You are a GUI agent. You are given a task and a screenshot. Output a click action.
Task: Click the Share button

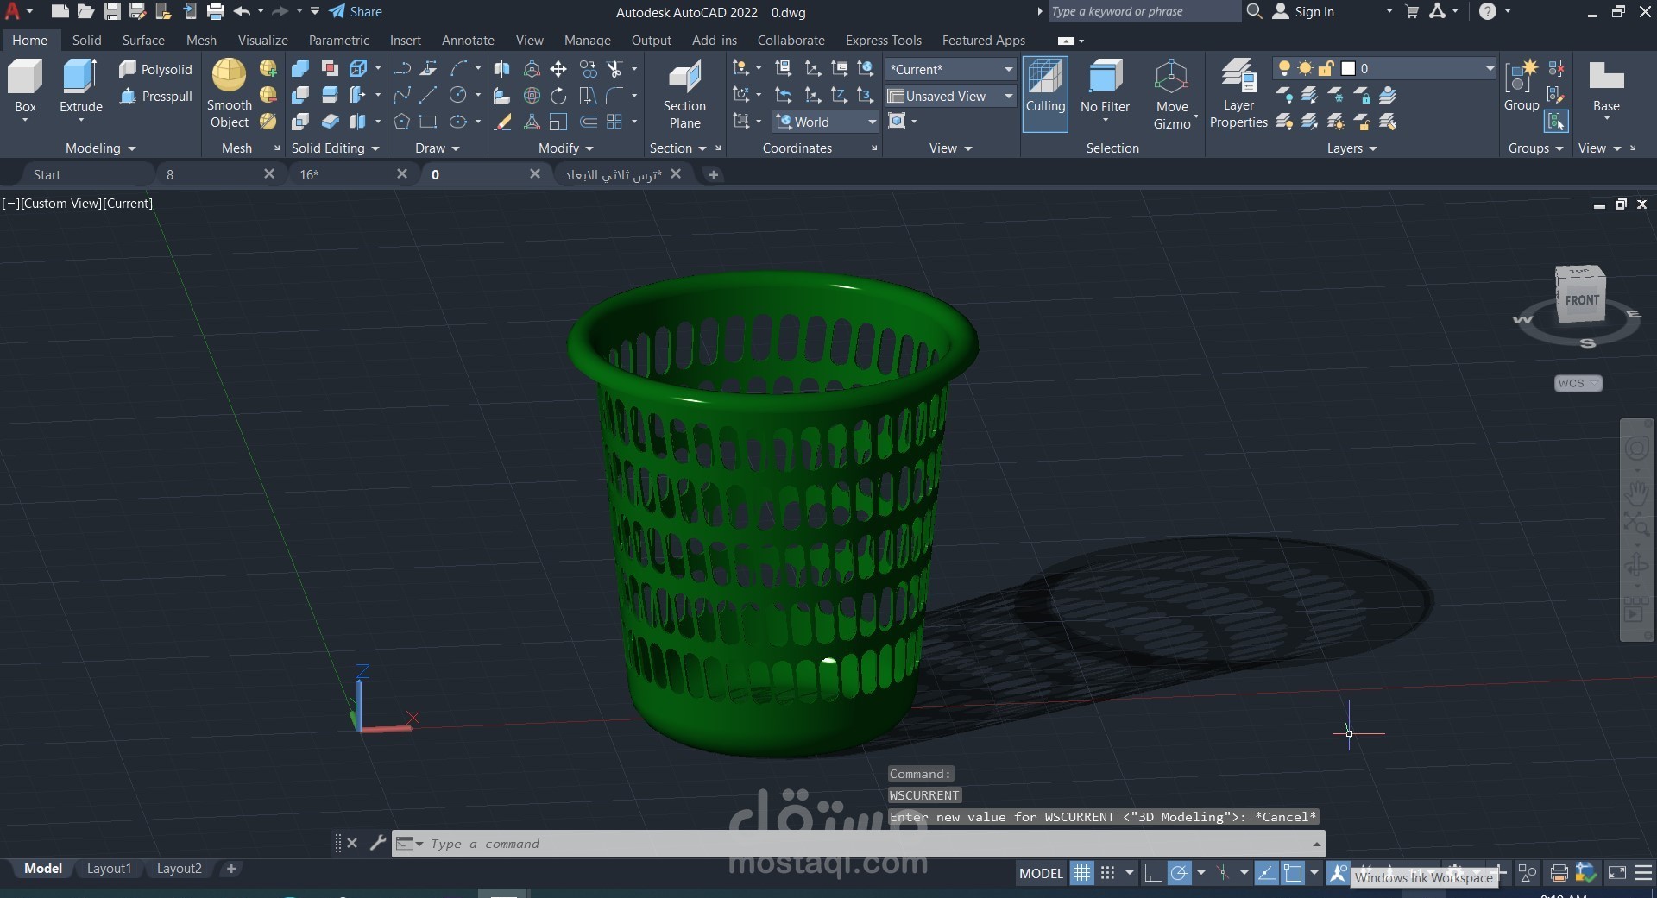tap(356, 11)
